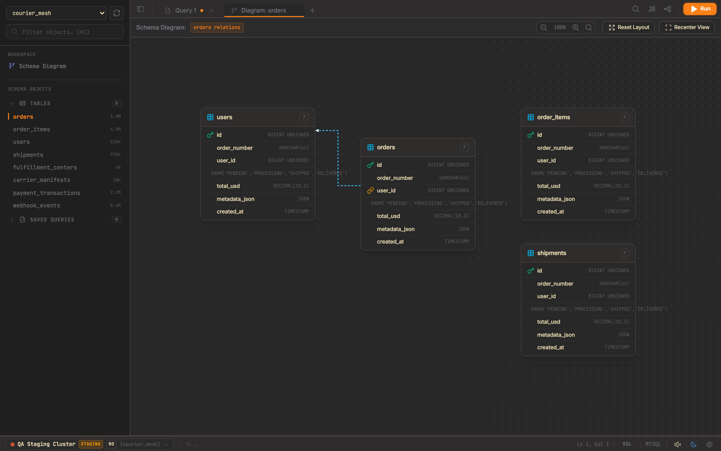The image size is (721, 451).
Task: Focus the Filter objects input
Action: tap(65, 32)
